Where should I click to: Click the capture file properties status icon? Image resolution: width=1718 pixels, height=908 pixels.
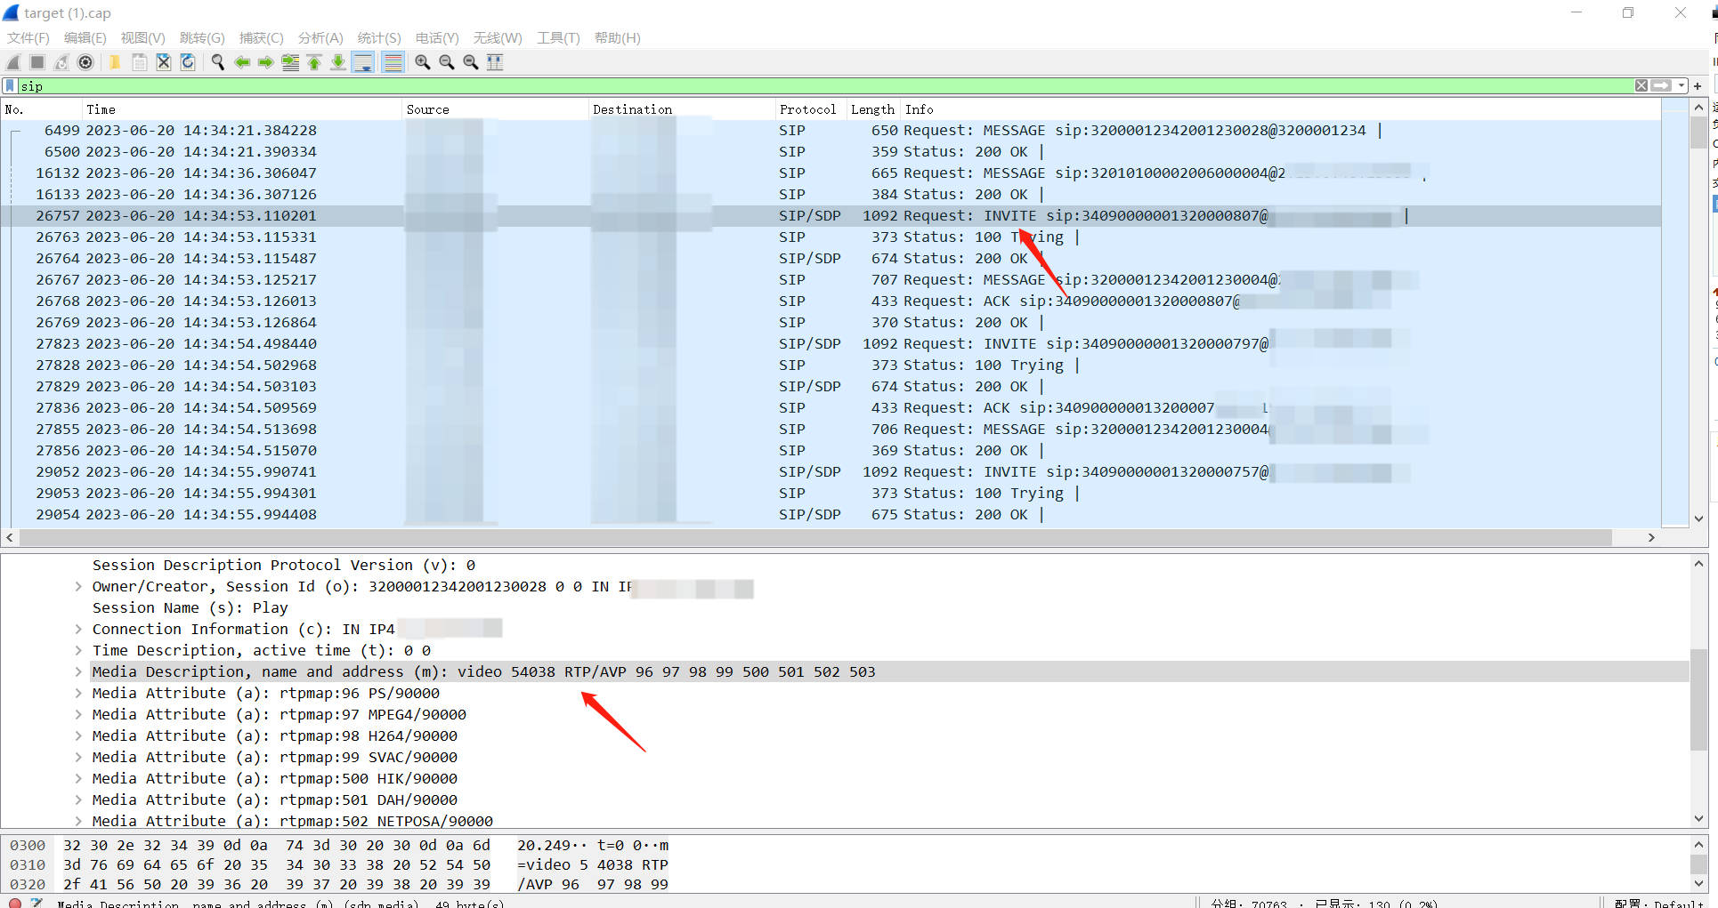(x=36, y=903)
